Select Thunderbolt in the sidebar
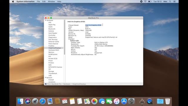188x106 pixels. click(x=53, y=73)
